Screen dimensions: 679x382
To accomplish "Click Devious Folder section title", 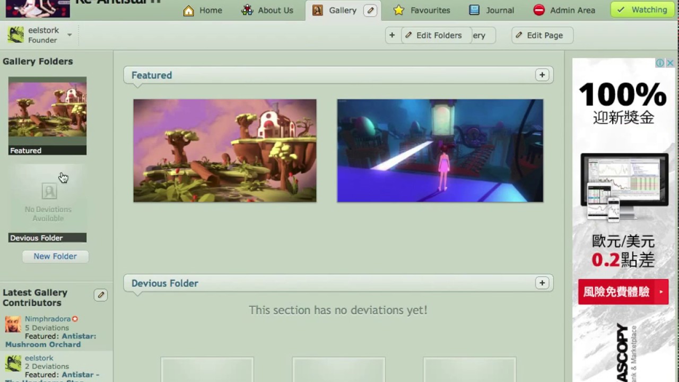I will click(165, 283).
